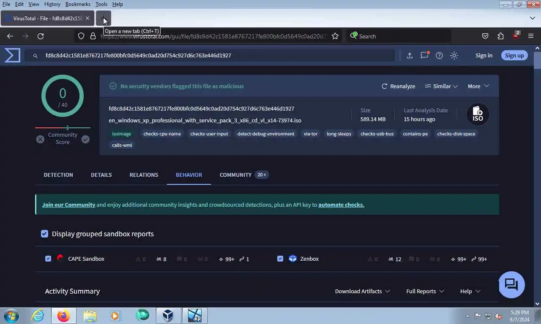Switch to the DETAILS tab
Screen dimensions: 541x324
pyautogui.click(x=101, y=175)
